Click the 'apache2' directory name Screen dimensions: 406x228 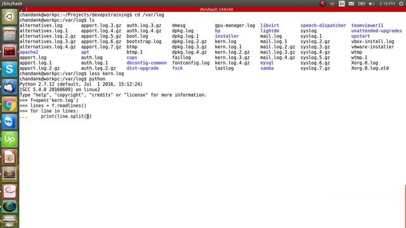(x=29, y=52)
